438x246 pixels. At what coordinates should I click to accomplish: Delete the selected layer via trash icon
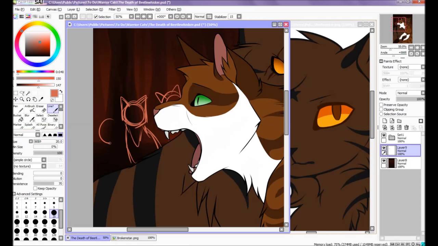click(x=406, y=127)
